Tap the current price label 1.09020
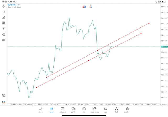The image size is (168, 117). point(164,47)
